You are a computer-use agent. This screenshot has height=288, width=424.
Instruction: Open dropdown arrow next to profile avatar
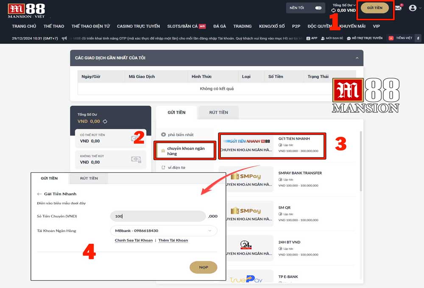point(420,8)
